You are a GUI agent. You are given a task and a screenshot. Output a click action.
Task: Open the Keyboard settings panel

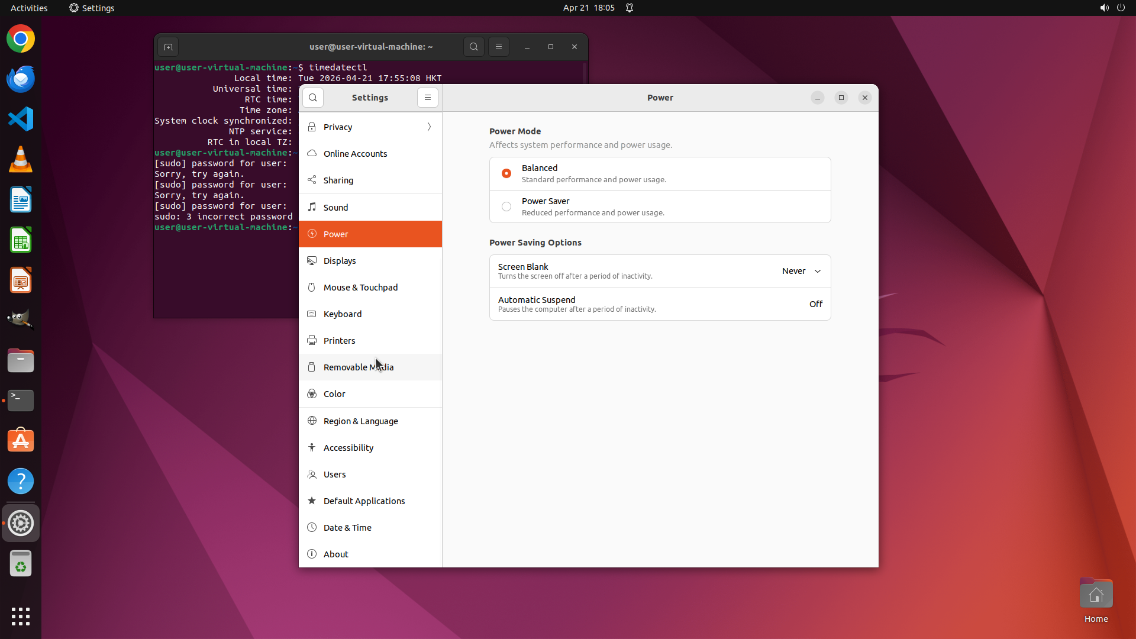click(x=342, y=314)
